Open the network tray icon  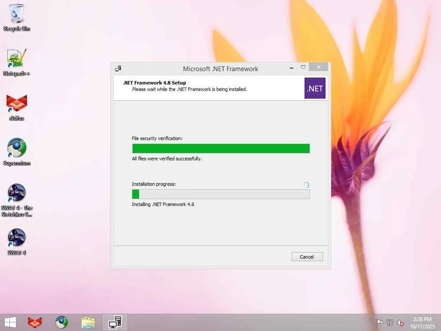(x=390, y=322)
